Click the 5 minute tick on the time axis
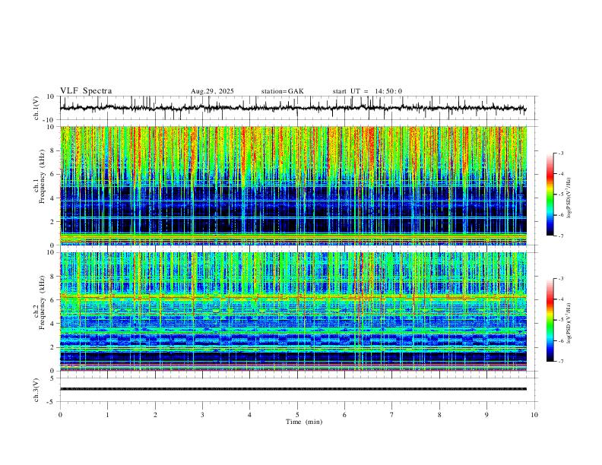This screenshot has height=465, width=602. tap(297, 415)
